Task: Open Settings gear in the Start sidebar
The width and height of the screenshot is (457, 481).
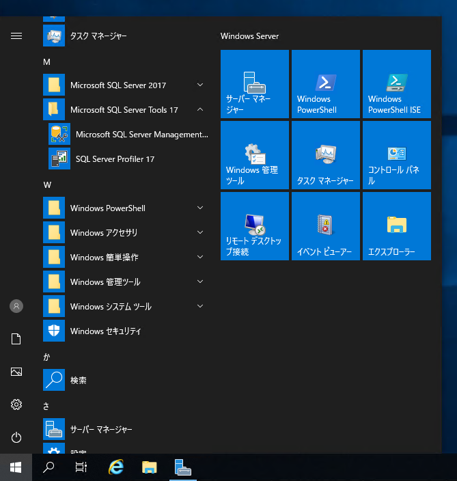Action: coord(16,404)
